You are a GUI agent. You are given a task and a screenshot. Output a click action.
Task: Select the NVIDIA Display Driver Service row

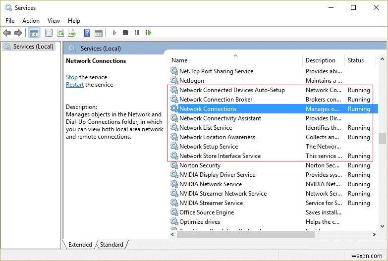point(217,175)
